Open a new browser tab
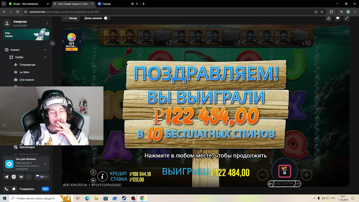Image resolution: width=359 pixels, height=202 pixels. (144, 4)
